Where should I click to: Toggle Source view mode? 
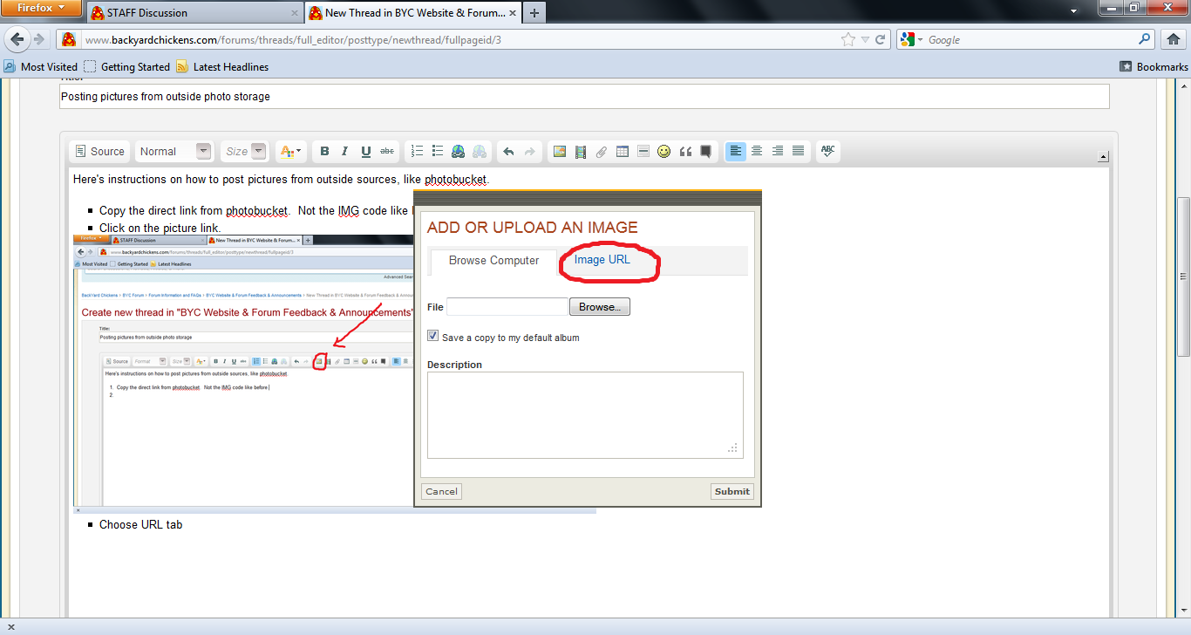[99, 151]
